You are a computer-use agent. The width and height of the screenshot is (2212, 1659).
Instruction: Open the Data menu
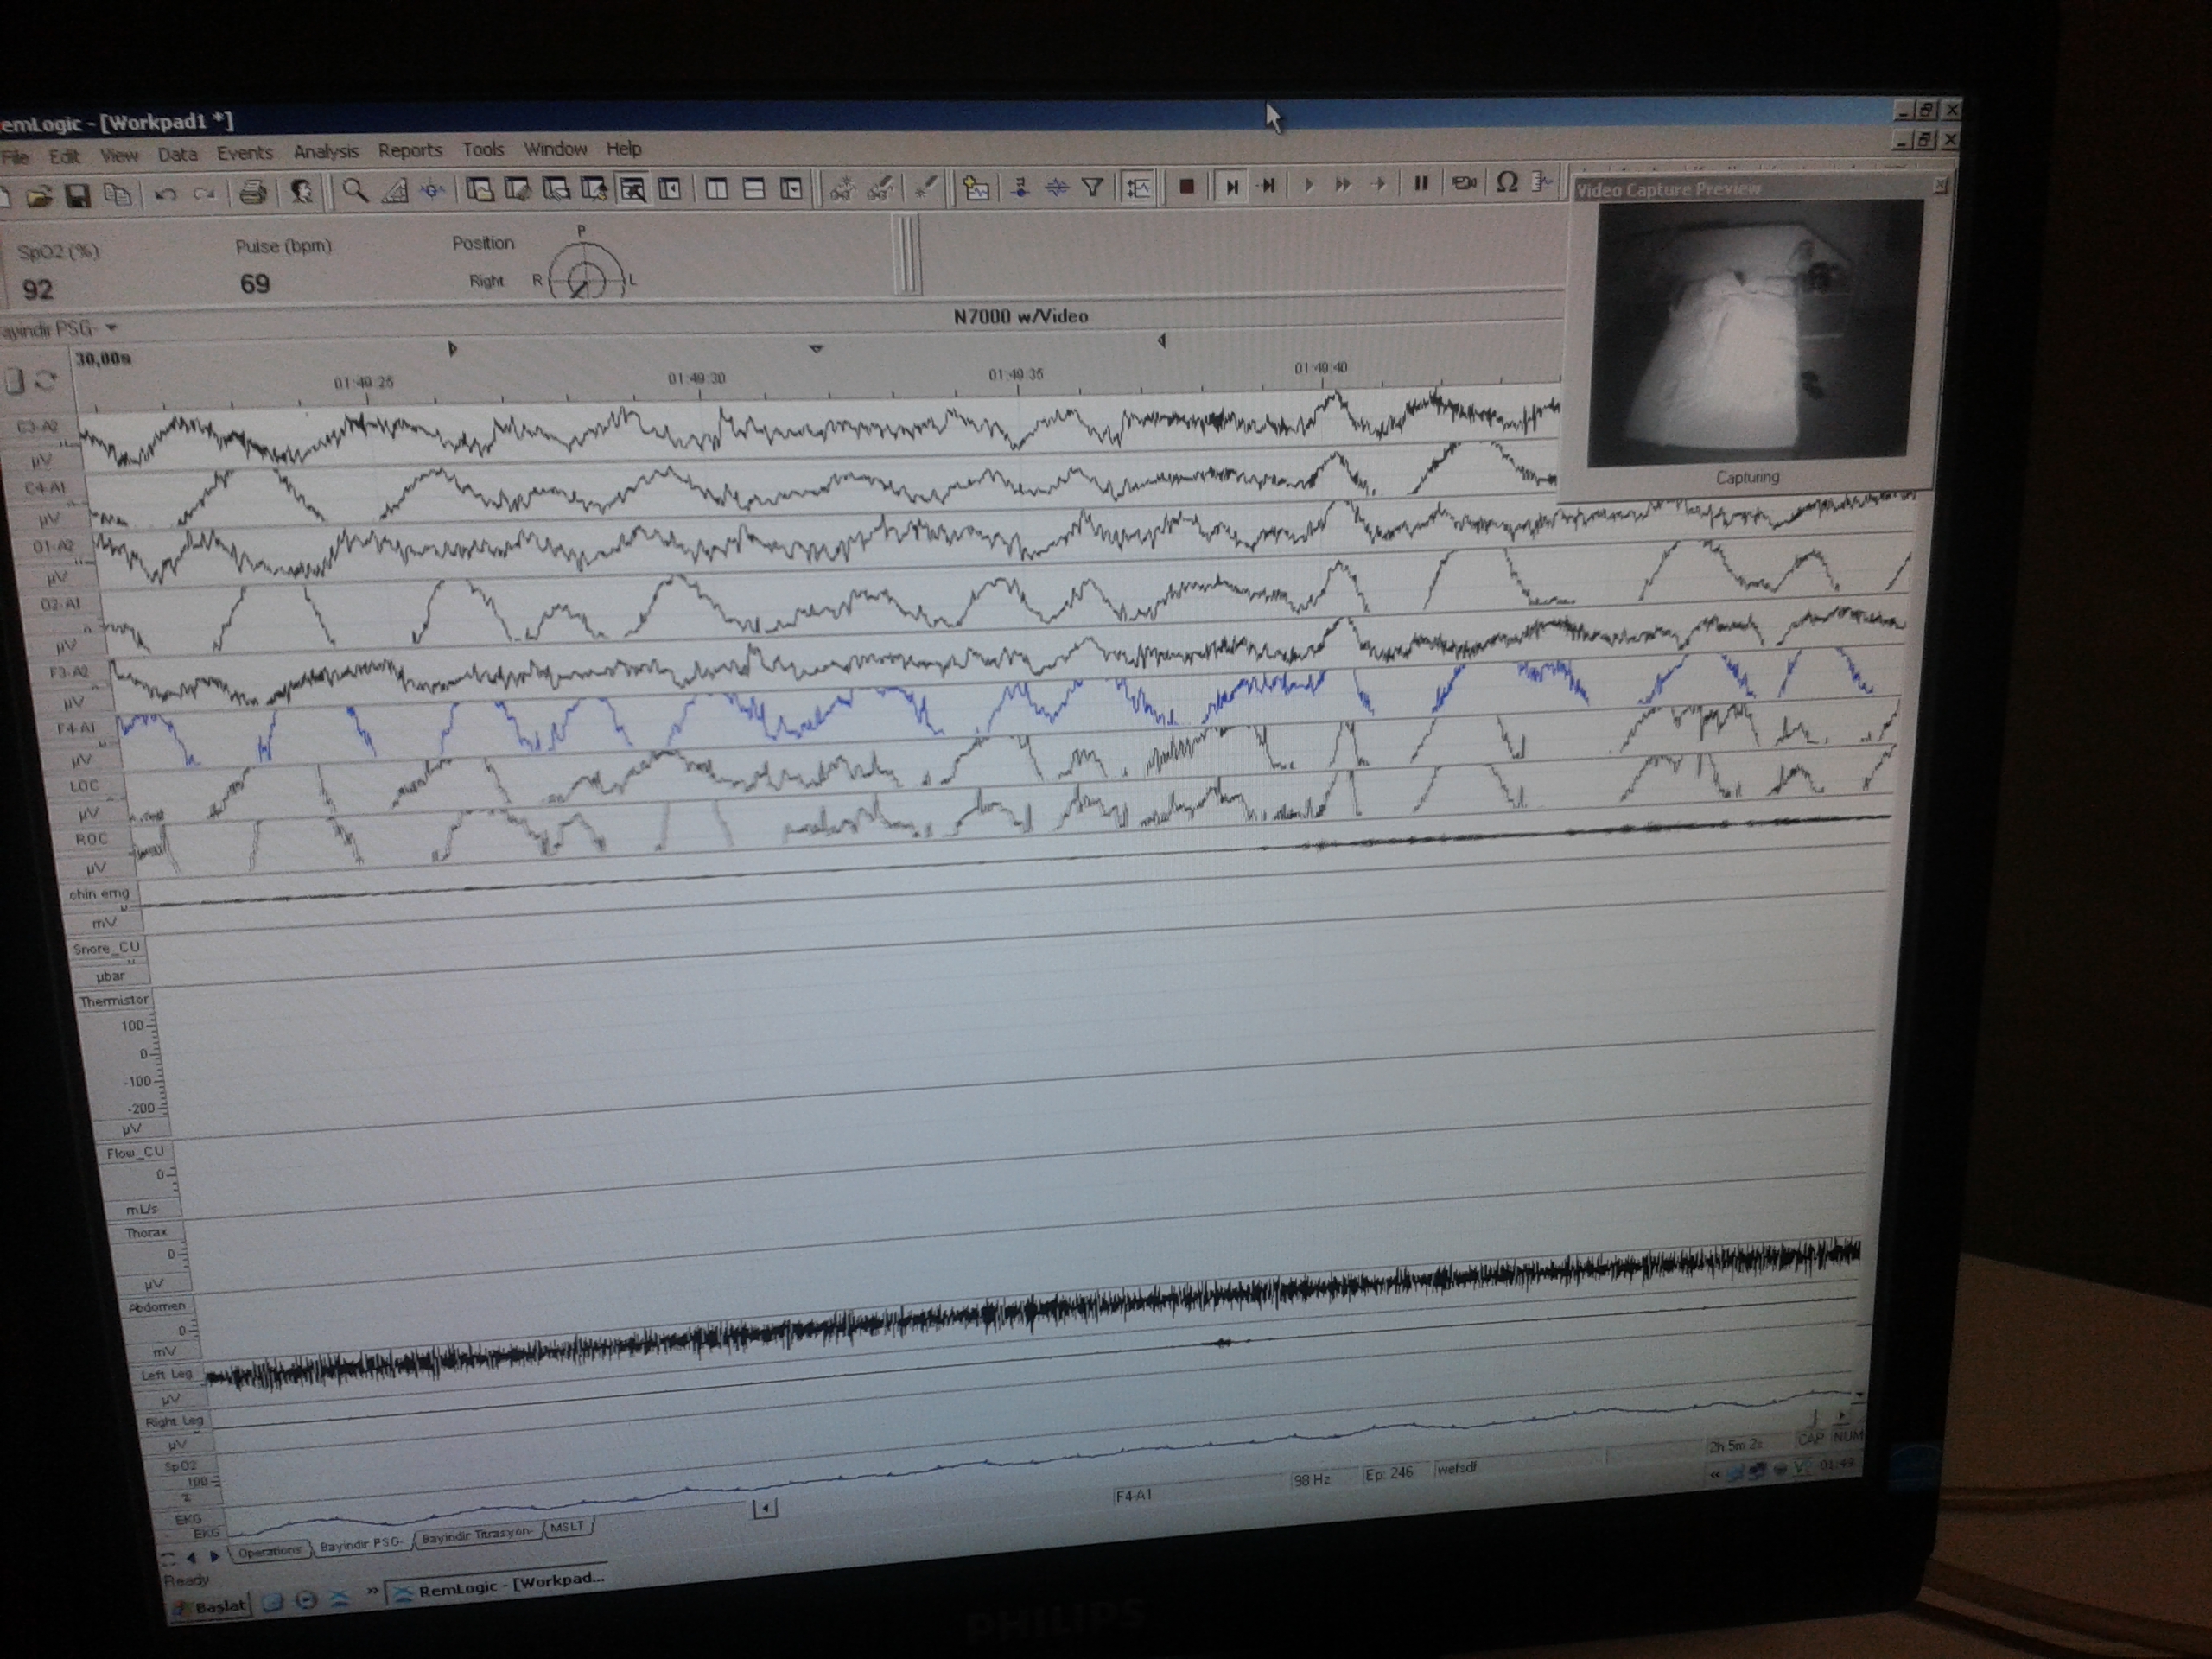click(177, 154)
